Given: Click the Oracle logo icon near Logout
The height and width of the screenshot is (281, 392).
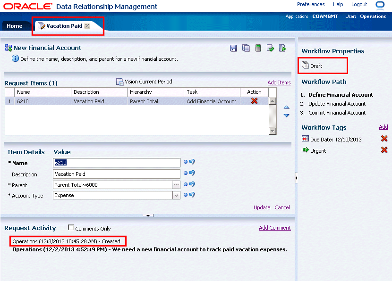Looking at the screenshot, I should point(380,5).
